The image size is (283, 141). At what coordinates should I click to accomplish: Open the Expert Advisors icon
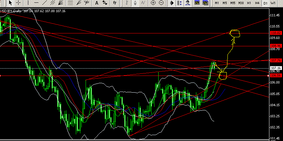(188, 3)
